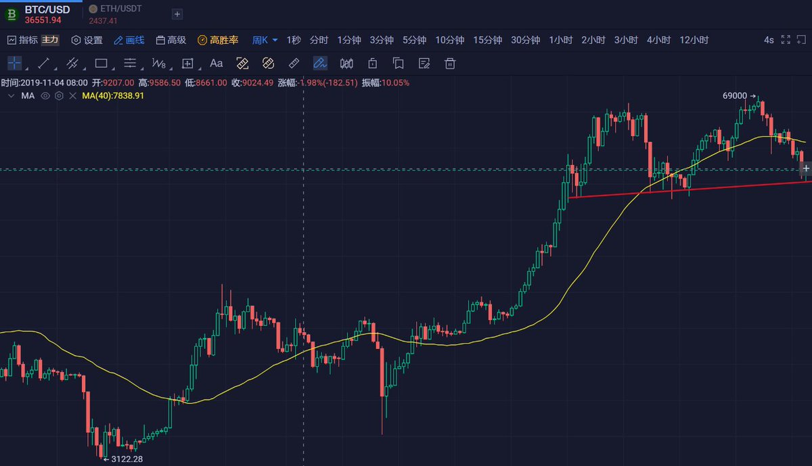Select the red support trend line
This screenshot has width=812, height=466.
(x=689, y=189)
